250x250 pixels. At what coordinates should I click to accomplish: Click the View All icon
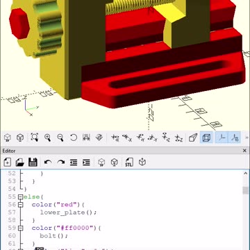[x=35, y=137]
